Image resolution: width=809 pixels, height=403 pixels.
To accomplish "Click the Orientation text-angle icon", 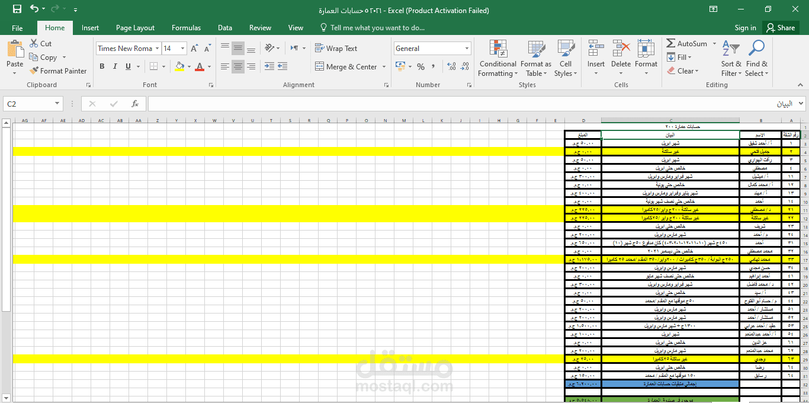I will pyautogui.click(x=270, y=49).
